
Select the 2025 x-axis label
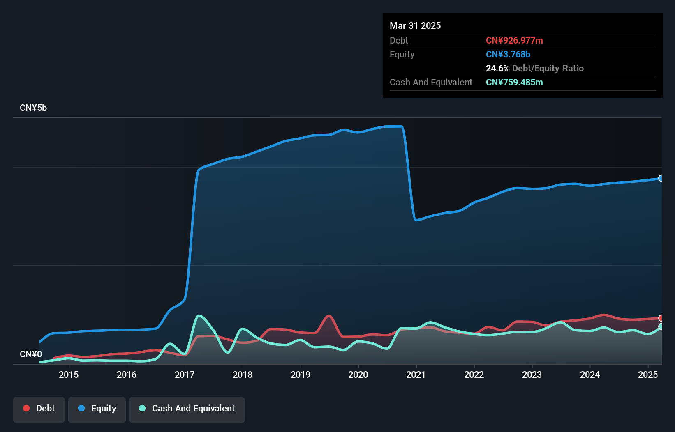pyautogui.click(x=648, y=375)
